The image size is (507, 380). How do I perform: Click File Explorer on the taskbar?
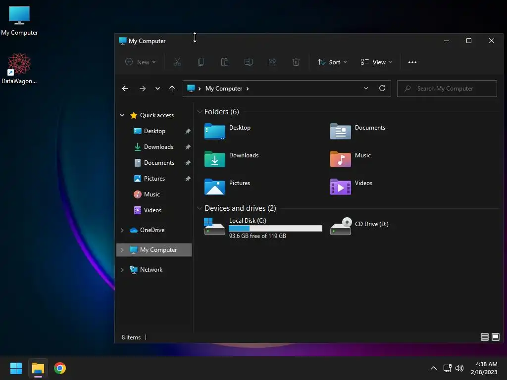38,368
